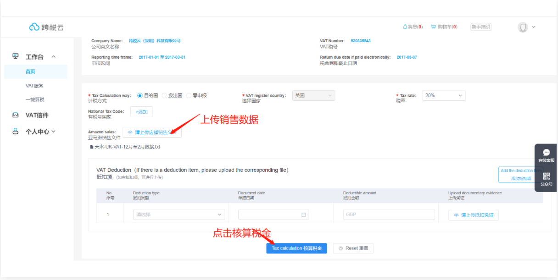The width and height of the screenshot is (558, 280).
Task: Open the Tax rate 20% dropdown
Action: pos(443,95)
